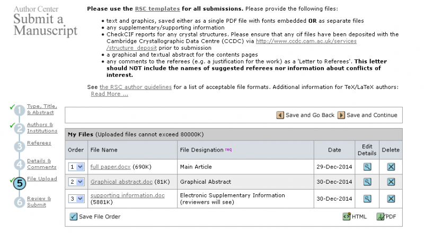
Task: Delete the full paper.docx file
Action: pos(391,167)
